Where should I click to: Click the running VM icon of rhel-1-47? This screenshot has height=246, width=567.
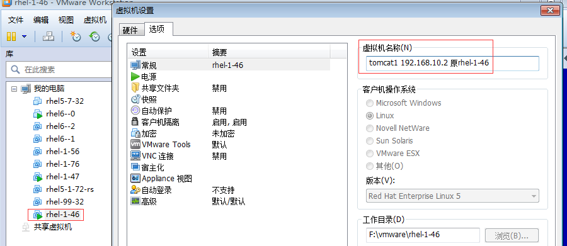(x=38, y=177)
